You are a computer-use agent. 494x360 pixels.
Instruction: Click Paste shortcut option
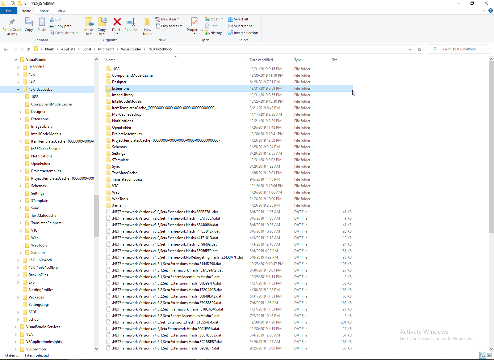tap(64, 33)
